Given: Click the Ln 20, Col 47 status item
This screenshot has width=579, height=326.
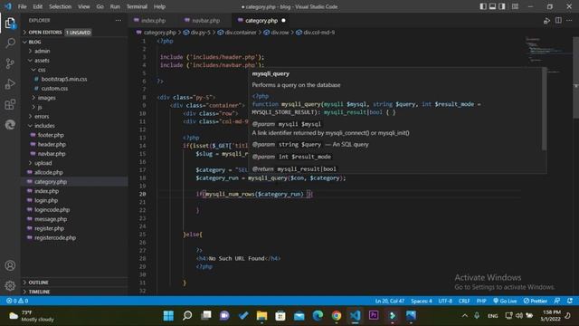Looking at the screenshot, I should (390, 301).
